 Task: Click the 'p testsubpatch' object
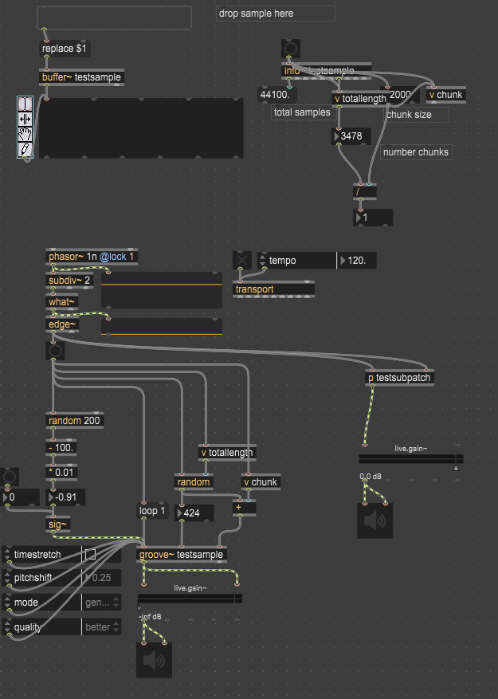400,378
